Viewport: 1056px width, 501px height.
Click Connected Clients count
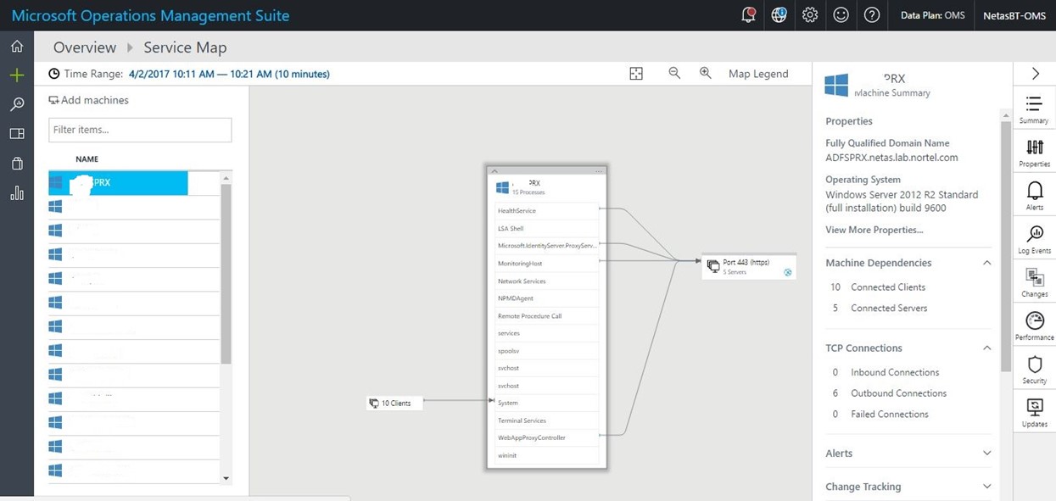878,287
